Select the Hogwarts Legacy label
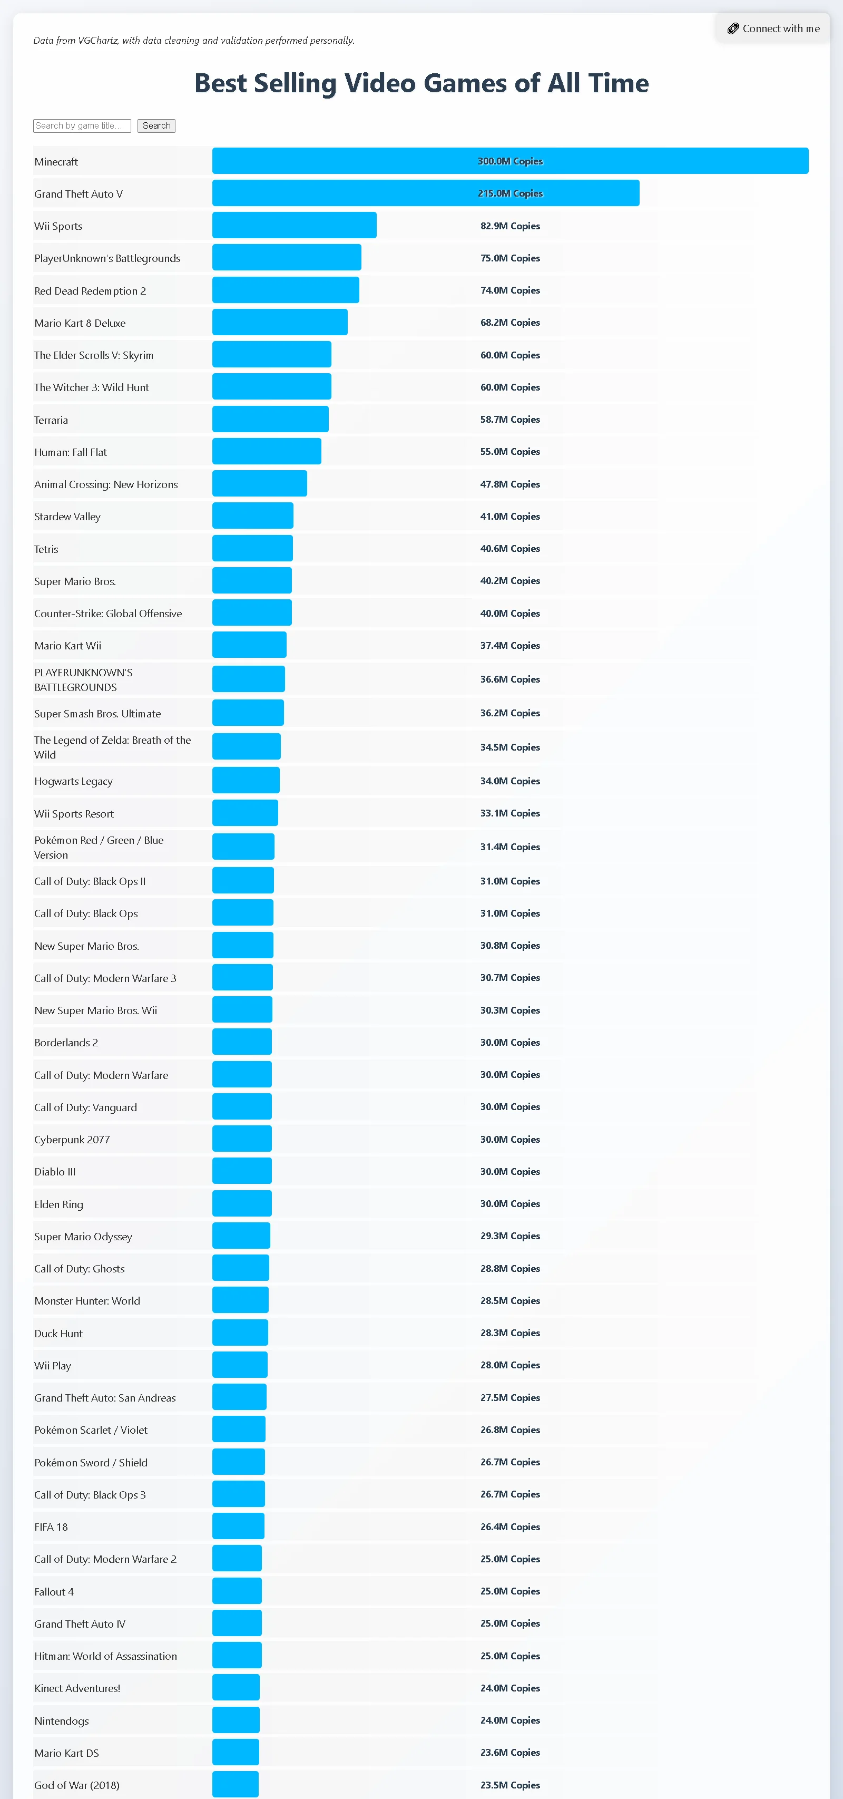843x1799 pixels. point(73,781)
